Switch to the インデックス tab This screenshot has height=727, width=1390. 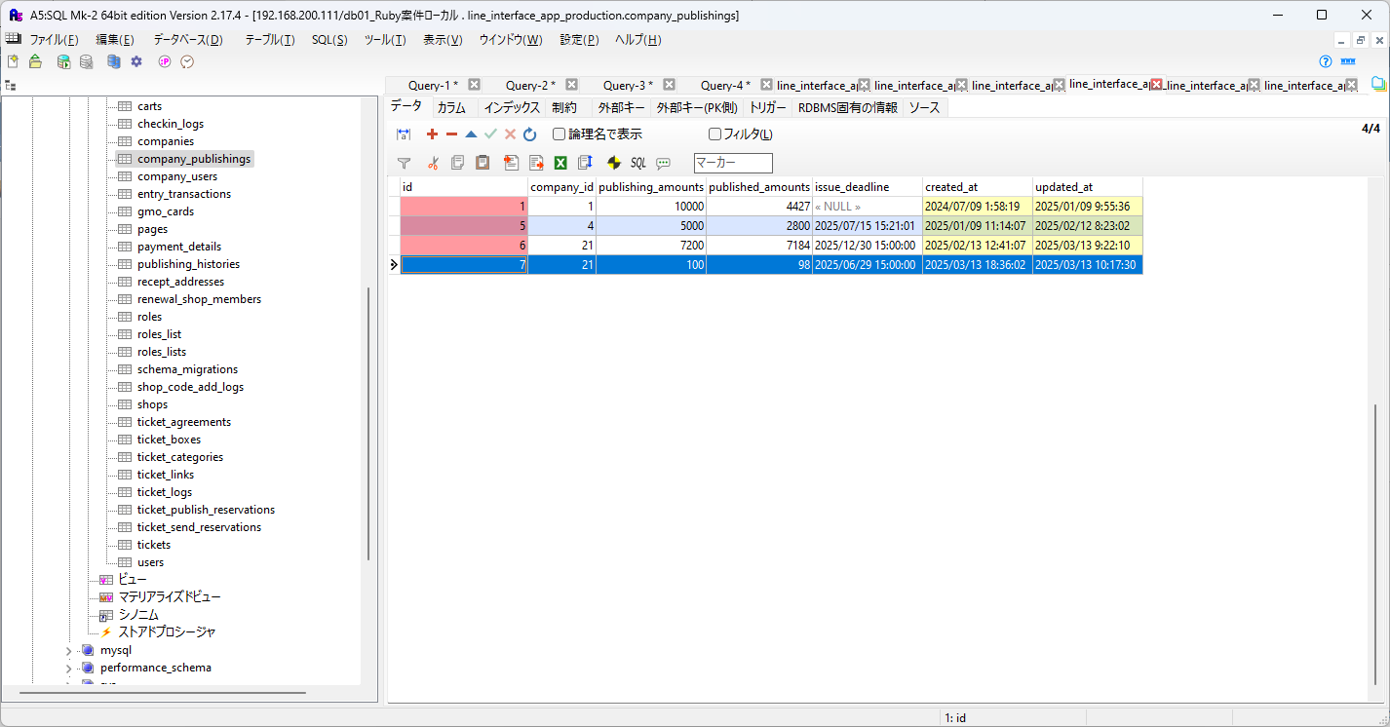point(512,108)
